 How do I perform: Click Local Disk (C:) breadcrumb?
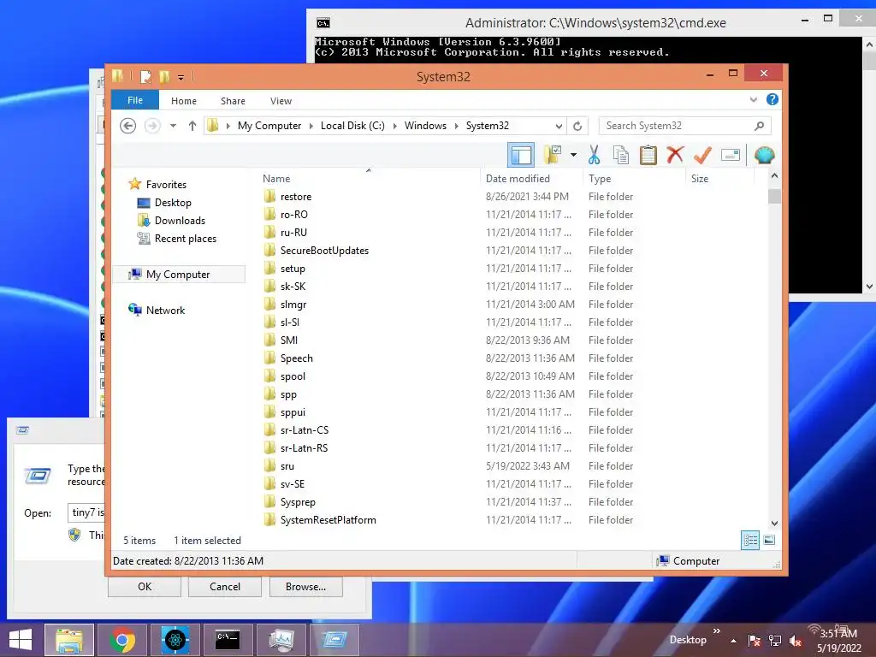click(352, 126)
